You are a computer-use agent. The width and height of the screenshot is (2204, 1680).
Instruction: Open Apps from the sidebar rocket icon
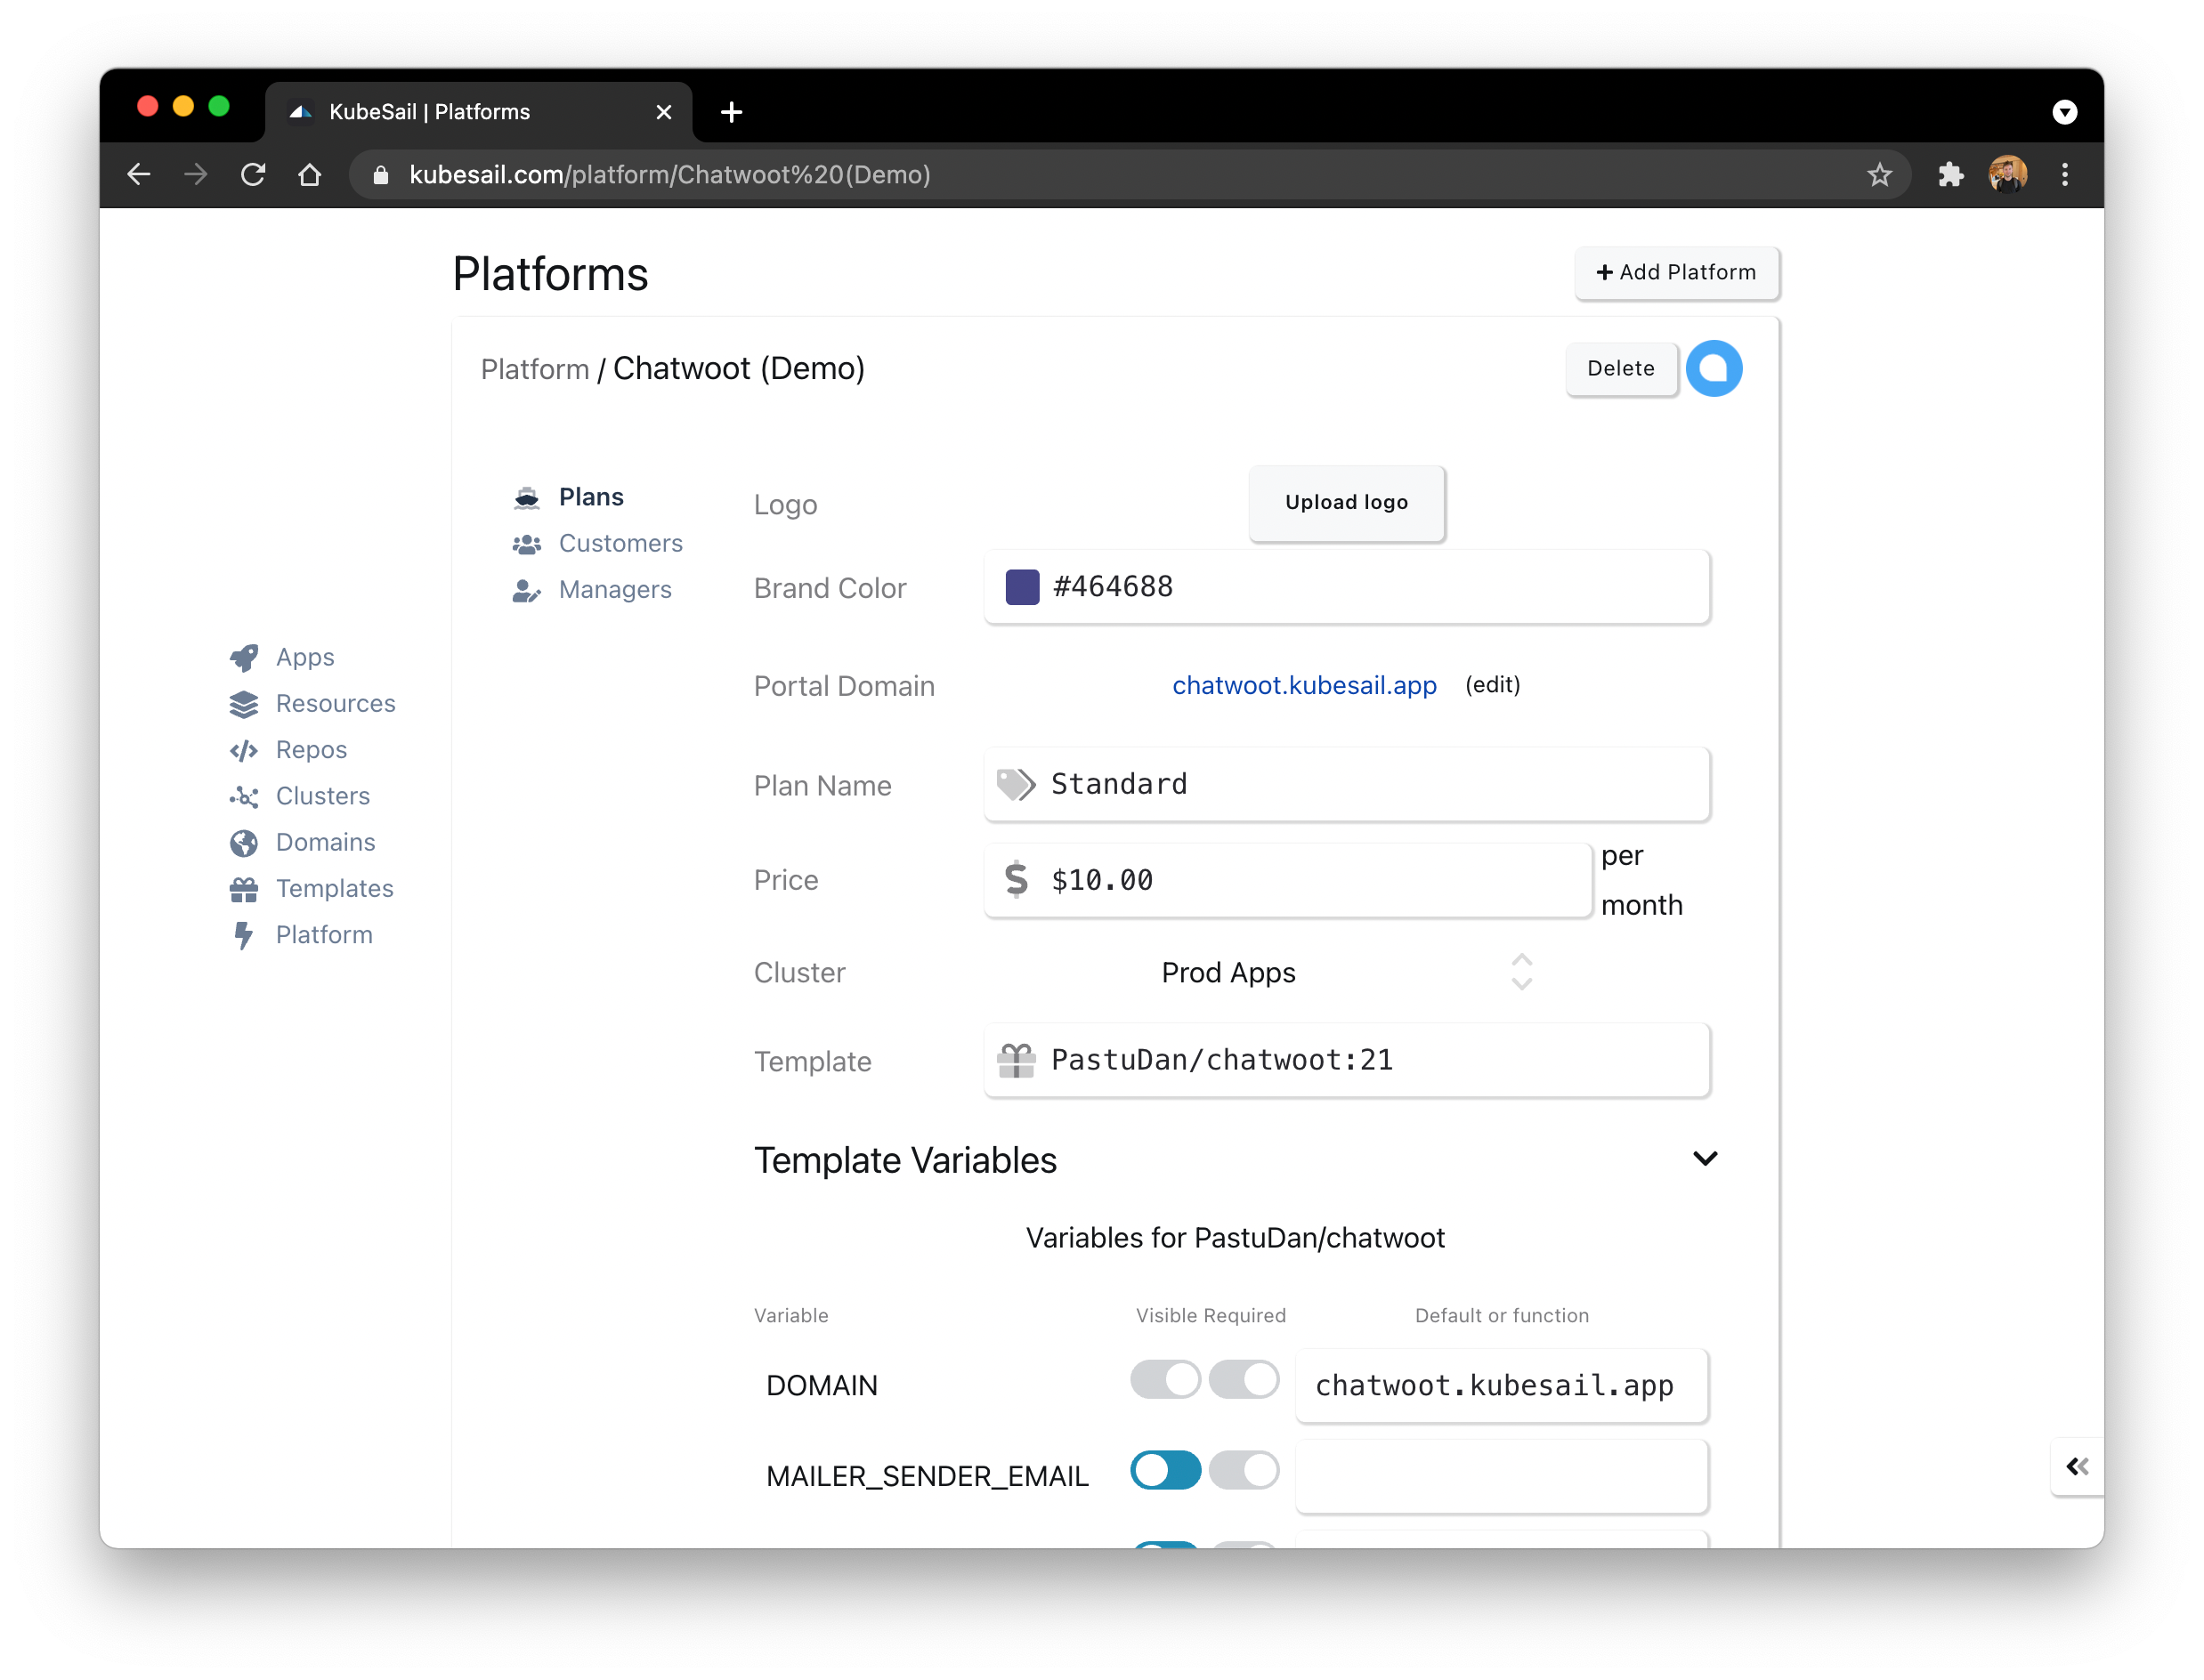click(243, 657)
